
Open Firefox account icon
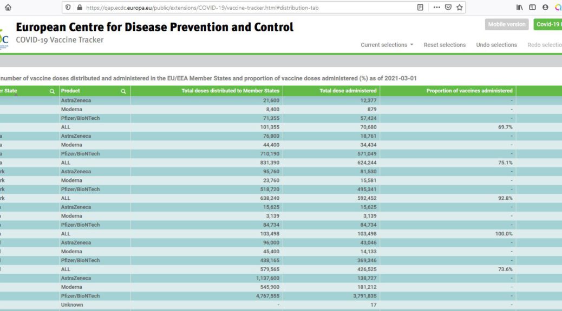point(545,8)
